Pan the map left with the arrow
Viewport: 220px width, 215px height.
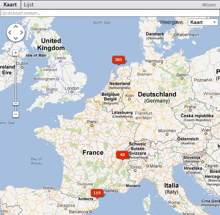pos(10,33)
